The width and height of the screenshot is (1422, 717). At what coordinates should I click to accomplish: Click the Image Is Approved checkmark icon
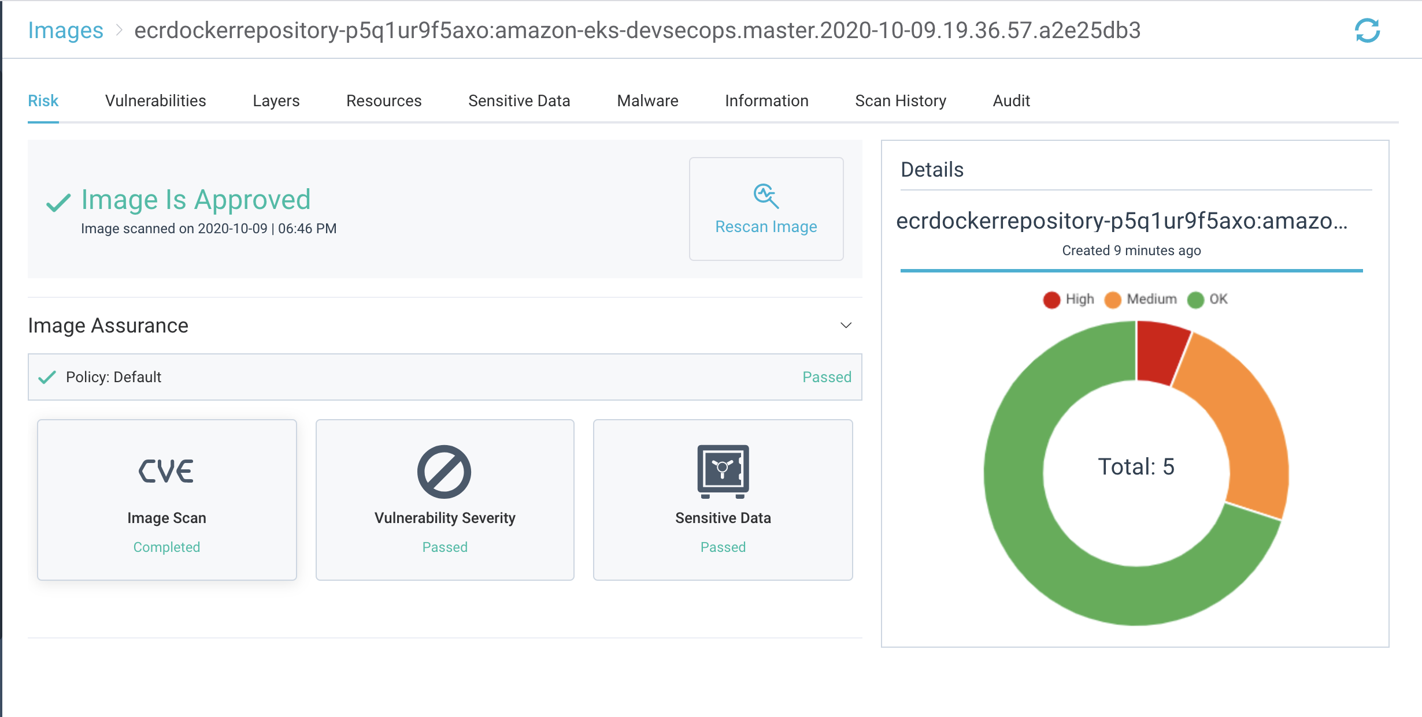pos(58,202)
